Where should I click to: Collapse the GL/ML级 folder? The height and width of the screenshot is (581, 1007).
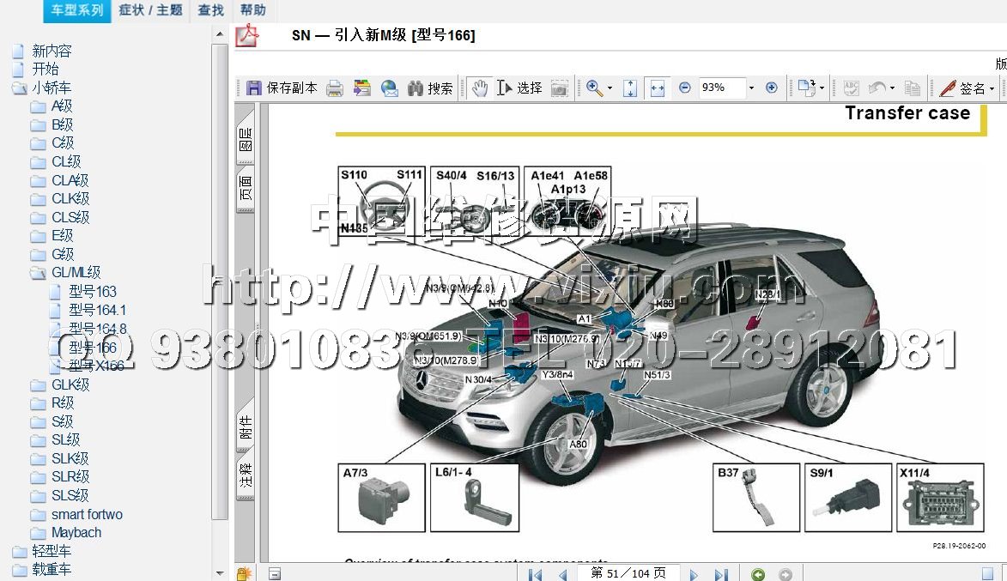[39, 273]
